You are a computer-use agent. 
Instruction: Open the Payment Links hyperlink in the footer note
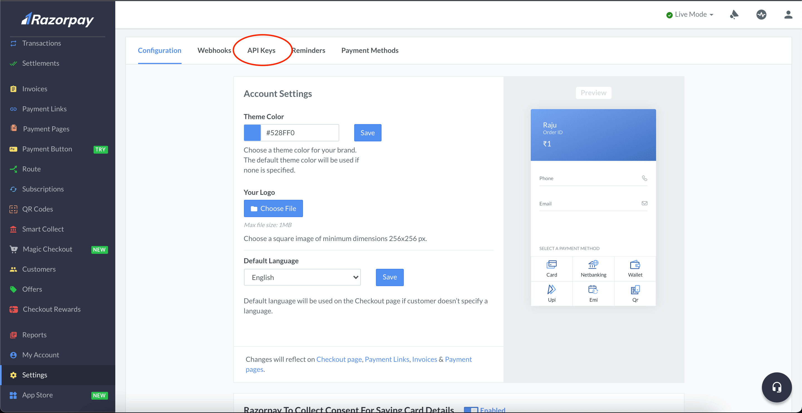pyautogui.click(x=387, y=359)
